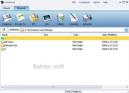Sort by Size column header

57,35
